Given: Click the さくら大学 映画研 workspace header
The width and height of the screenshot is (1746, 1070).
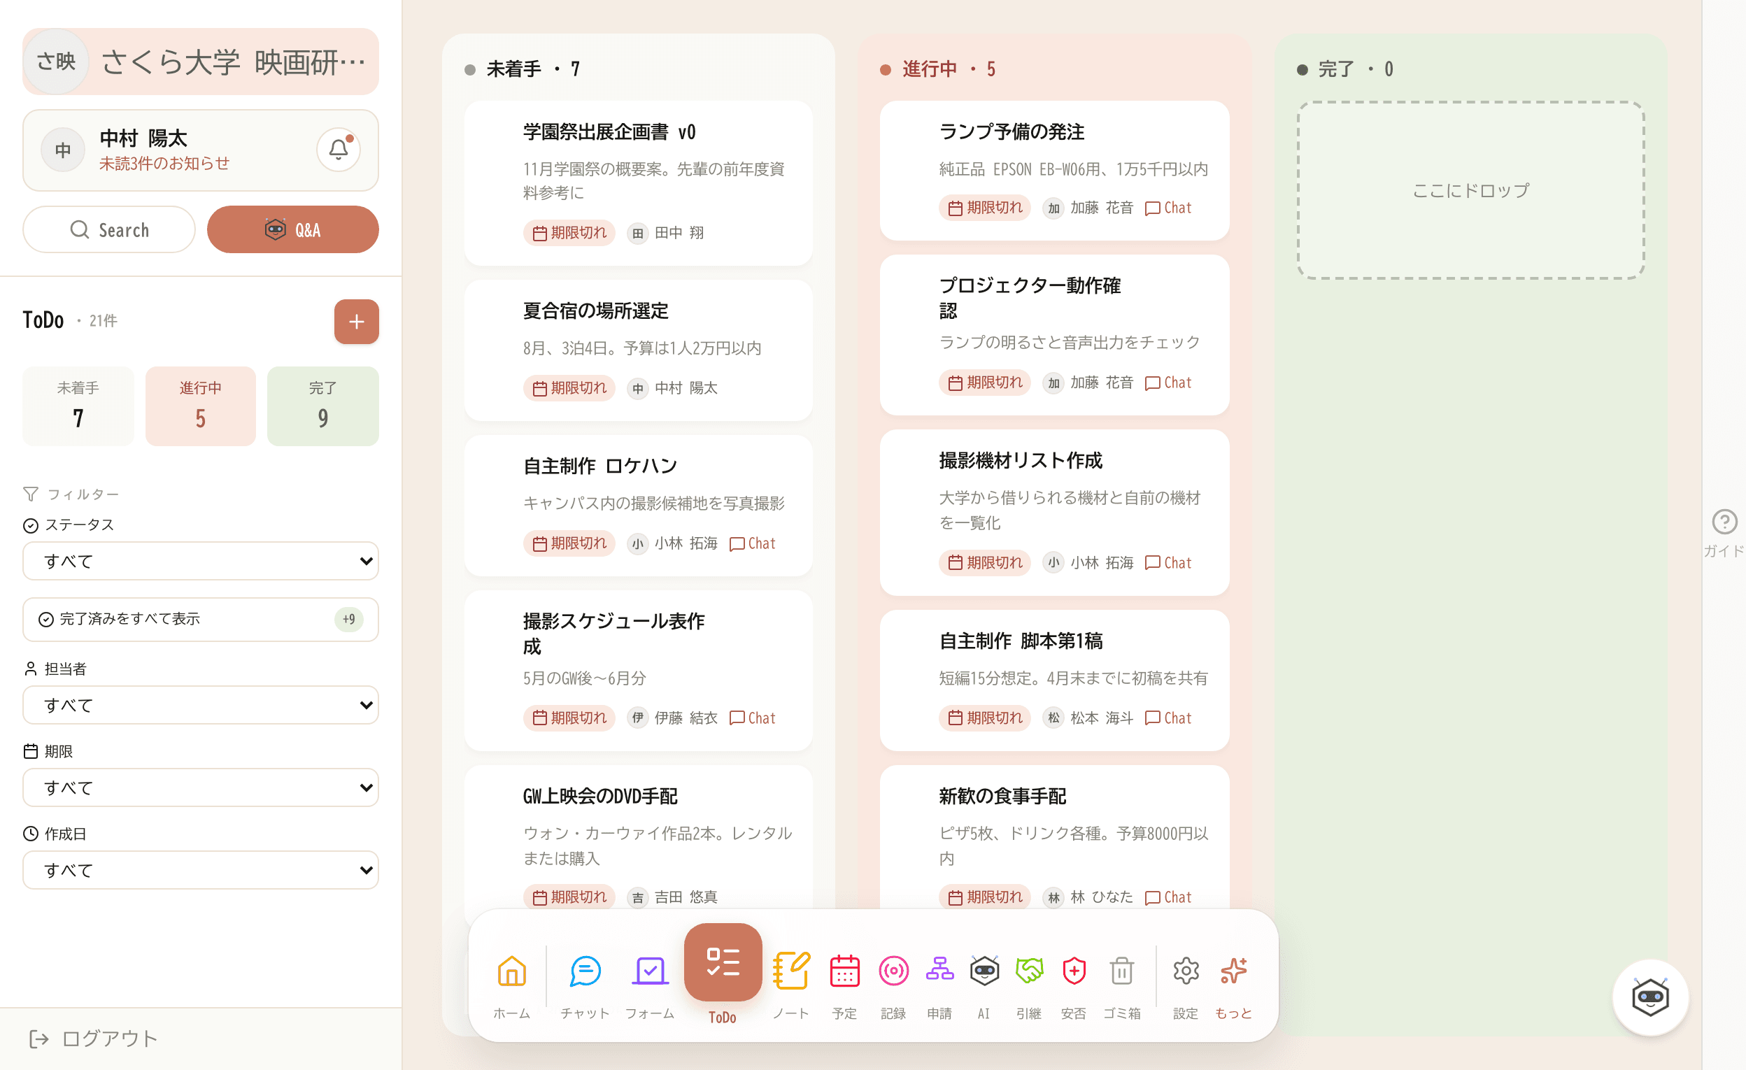Looking at the screenshot, I should (201, 62).
